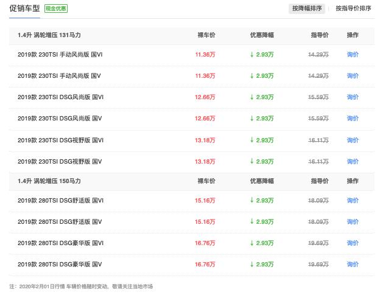377x298 pixels.
Task: Click the 现金优惠 green tag
Action: tap(56, 9)
